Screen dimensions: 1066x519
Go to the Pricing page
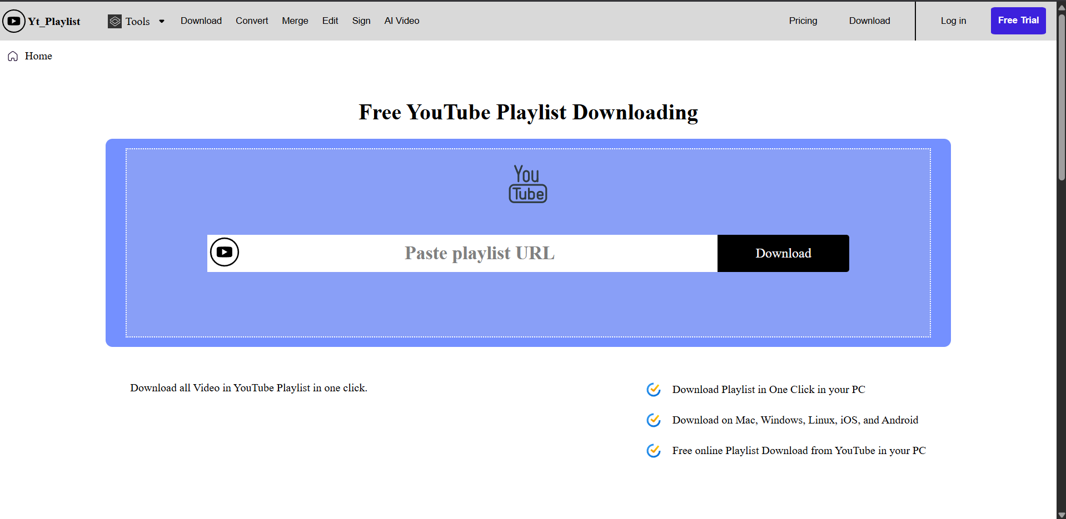(803, 21)
